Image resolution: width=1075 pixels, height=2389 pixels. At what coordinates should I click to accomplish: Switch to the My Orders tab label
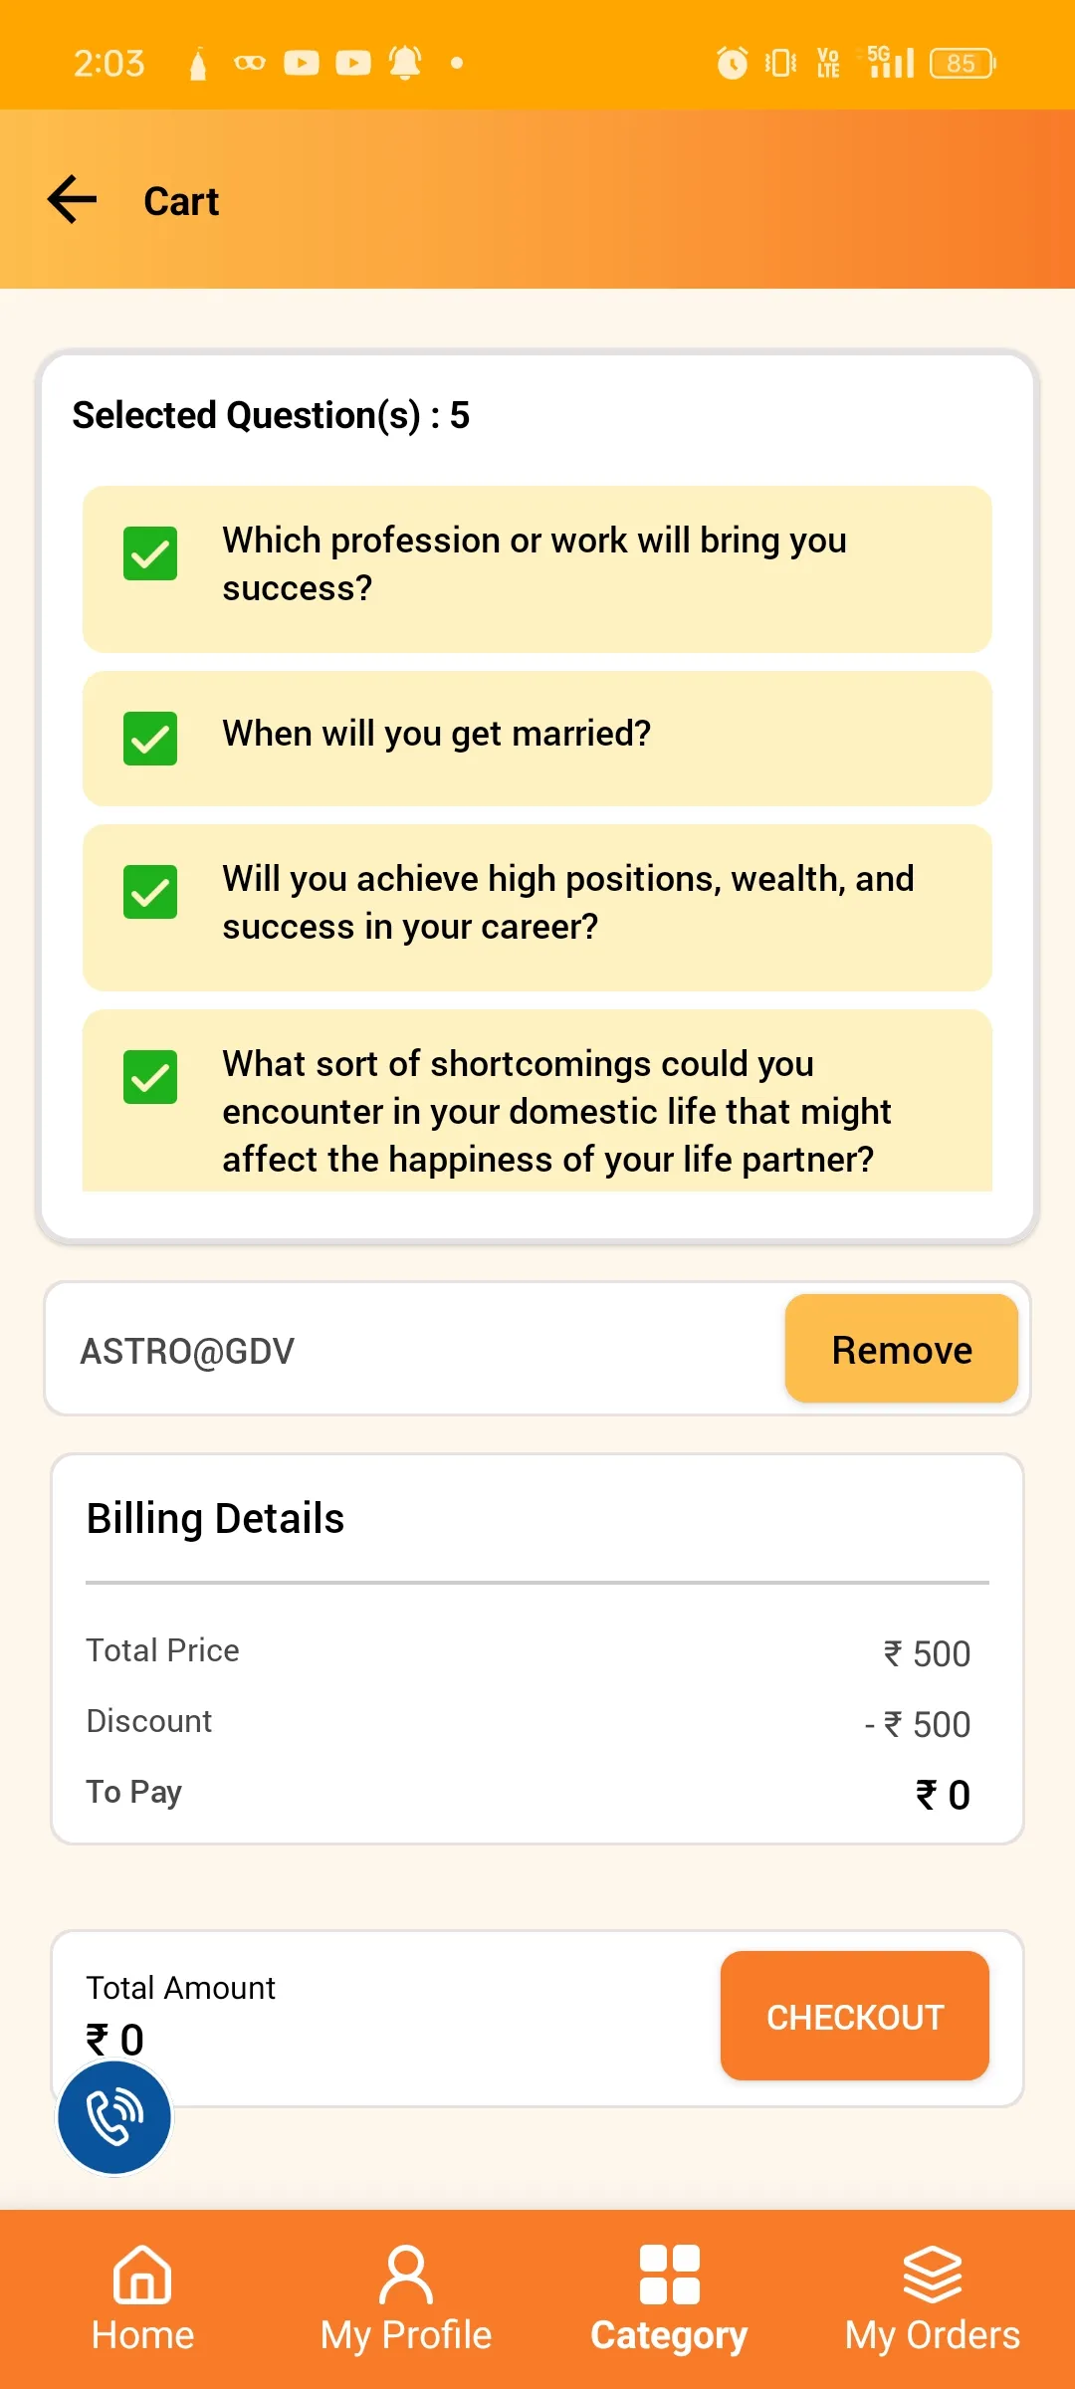click(x=933, y=2335)
